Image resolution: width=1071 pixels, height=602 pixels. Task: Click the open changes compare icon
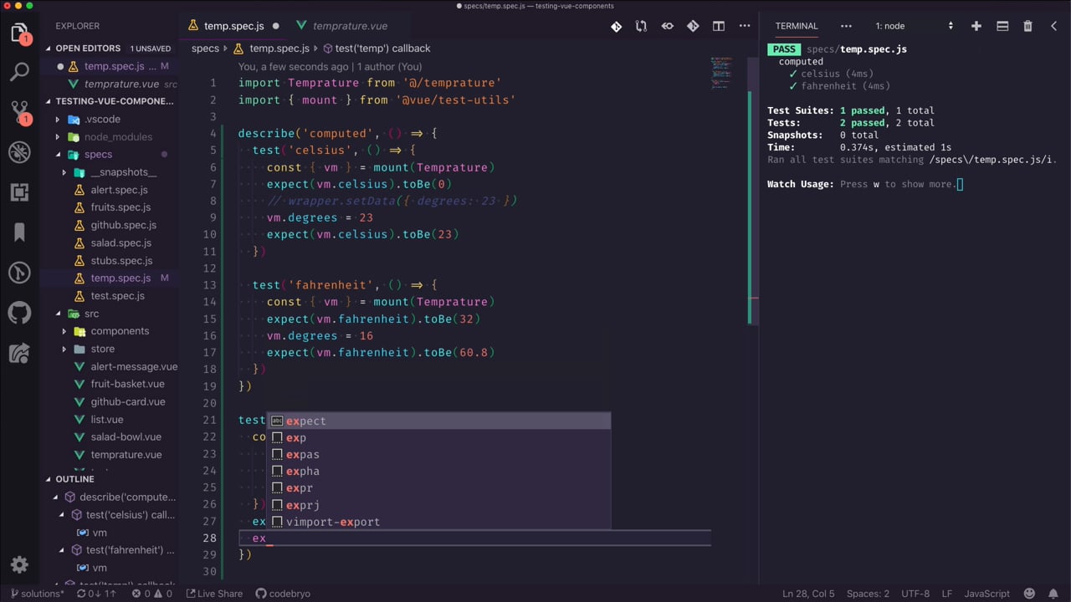tap(641, 26)
